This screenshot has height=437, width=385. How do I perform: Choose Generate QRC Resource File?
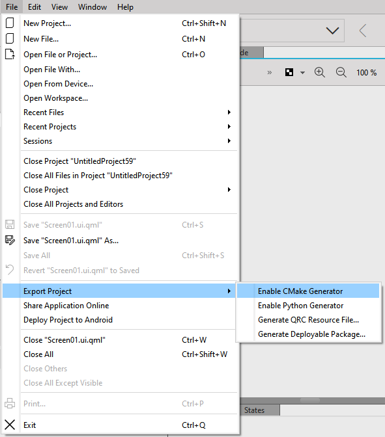308,320
